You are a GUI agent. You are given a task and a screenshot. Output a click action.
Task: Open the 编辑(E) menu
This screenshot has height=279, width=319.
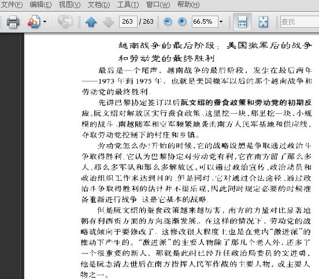click(40, 5)
